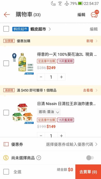The image size is (101, 179).
Task: Increase sunflower oil quantity with plus
Action: click(x=61, y=77)
